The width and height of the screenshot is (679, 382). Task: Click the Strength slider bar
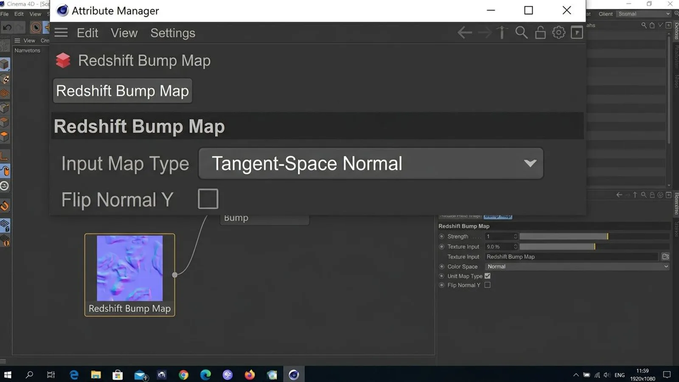point(594,236)
